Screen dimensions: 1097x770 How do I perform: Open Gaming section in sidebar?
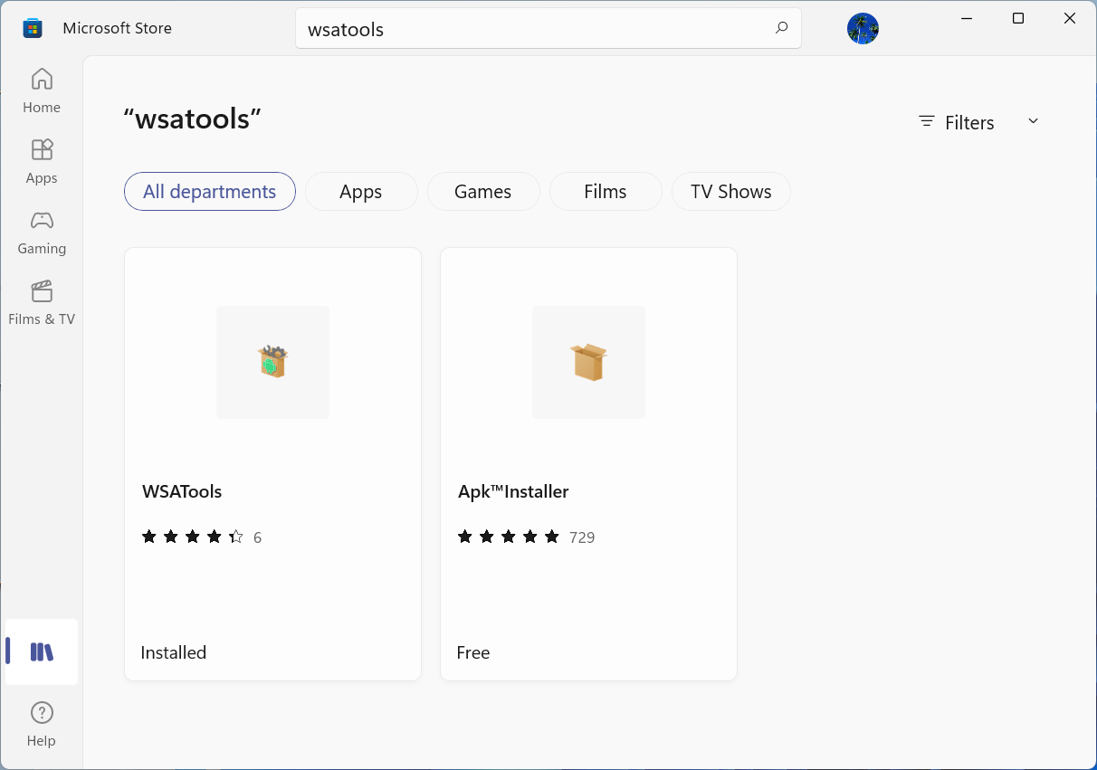(42, 233)
